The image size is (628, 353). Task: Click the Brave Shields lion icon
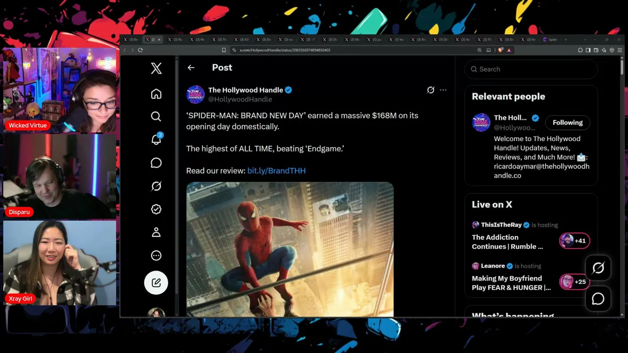point(501,50)
